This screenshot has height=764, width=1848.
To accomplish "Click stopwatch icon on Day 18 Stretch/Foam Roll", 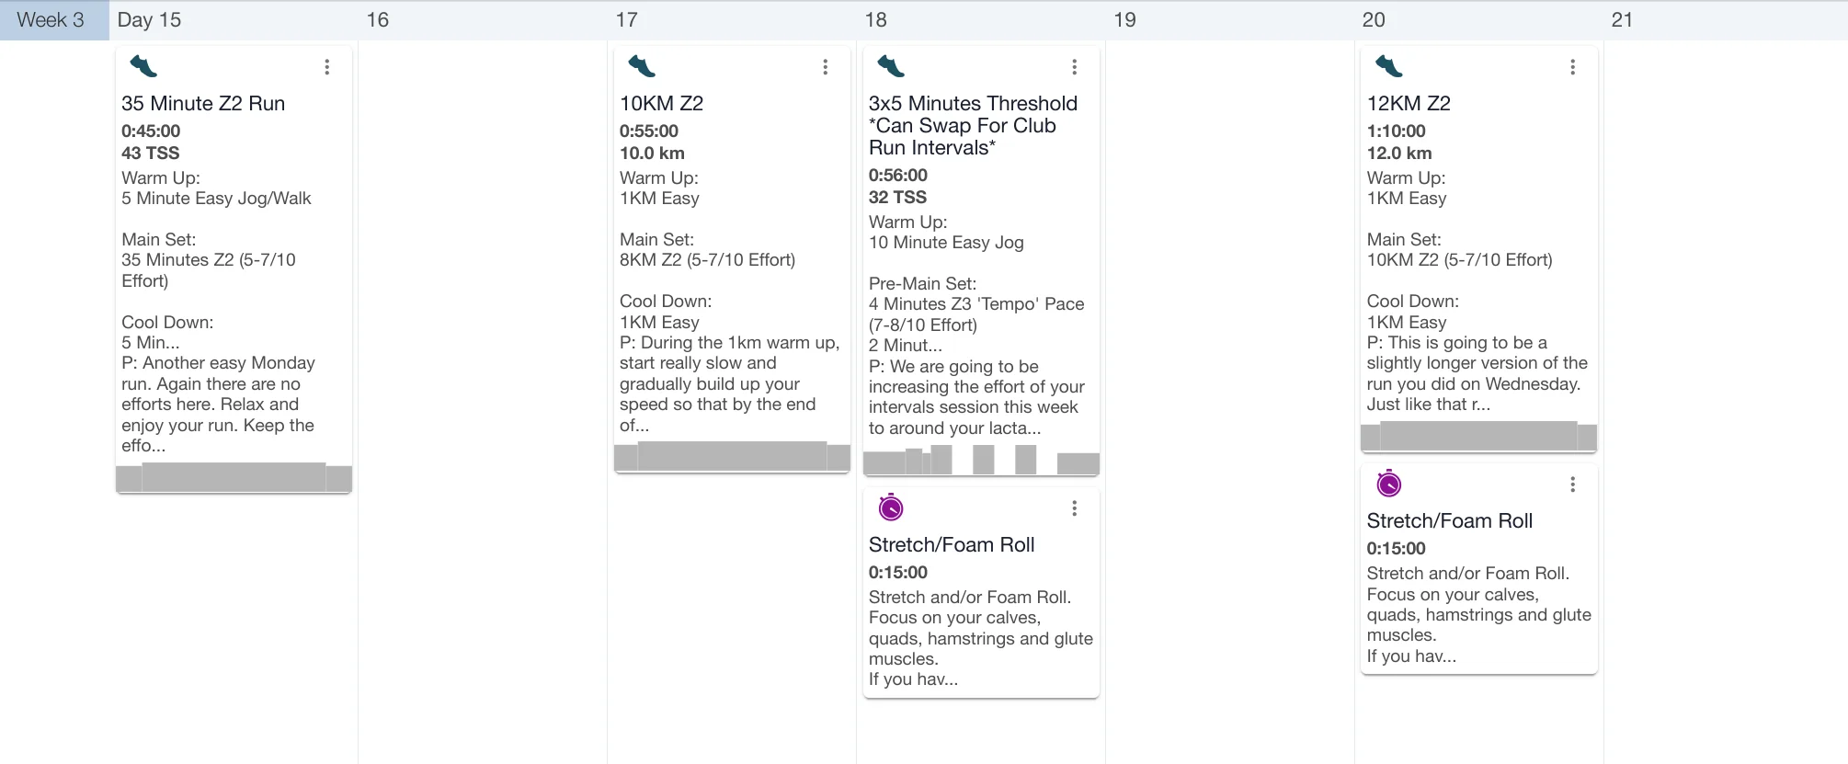I will click(891, 507).
